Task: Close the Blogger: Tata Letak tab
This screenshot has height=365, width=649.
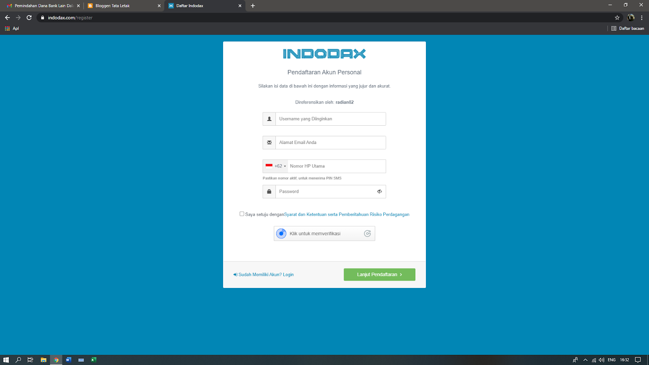Action: (x=159, y=6)
